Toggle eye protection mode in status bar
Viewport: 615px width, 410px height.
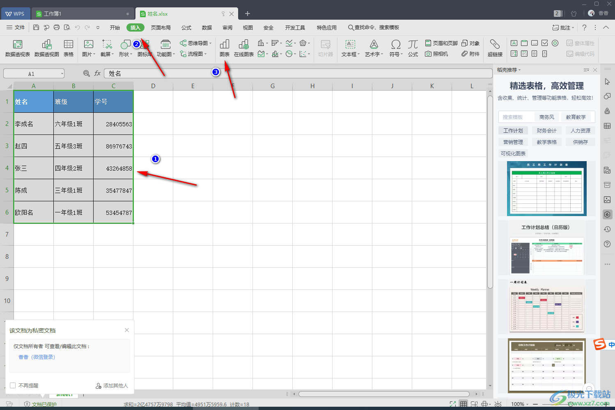pyautogui.click(x=498, y=404)
